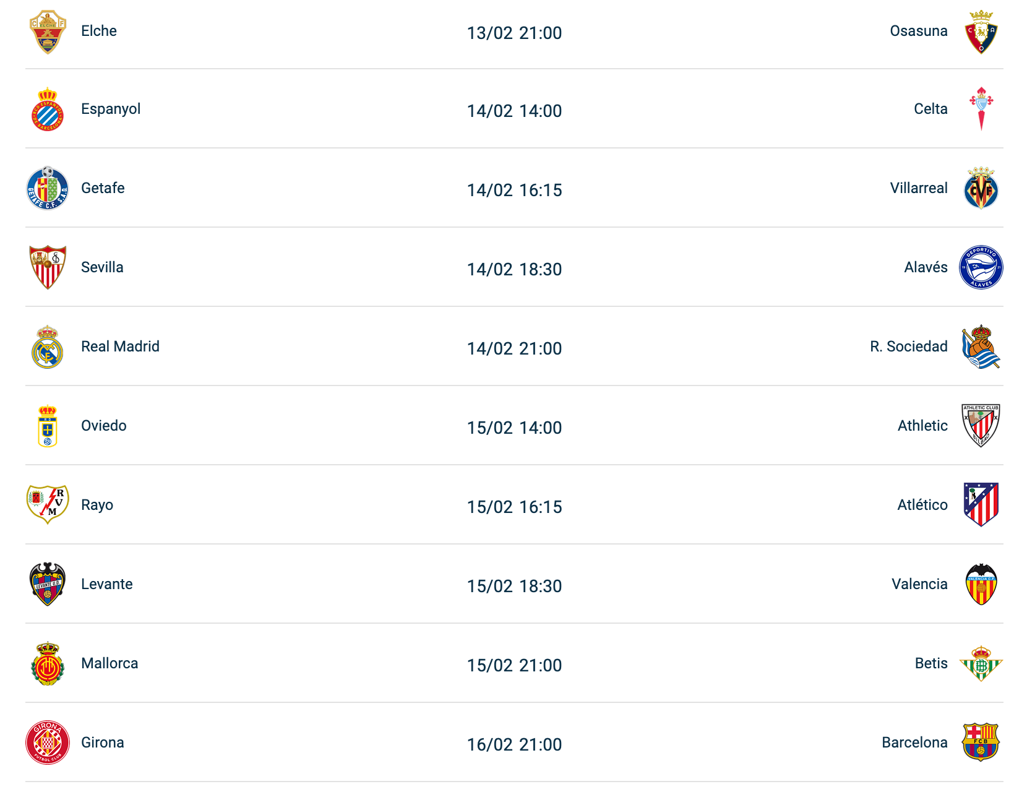Select the Espanyol team badge
The height and width of the screenshot is (797, 1027).
[x=48, y=110]
